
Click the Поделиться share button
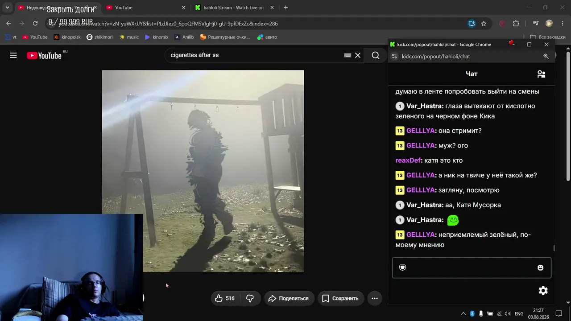tap(289, 298)
